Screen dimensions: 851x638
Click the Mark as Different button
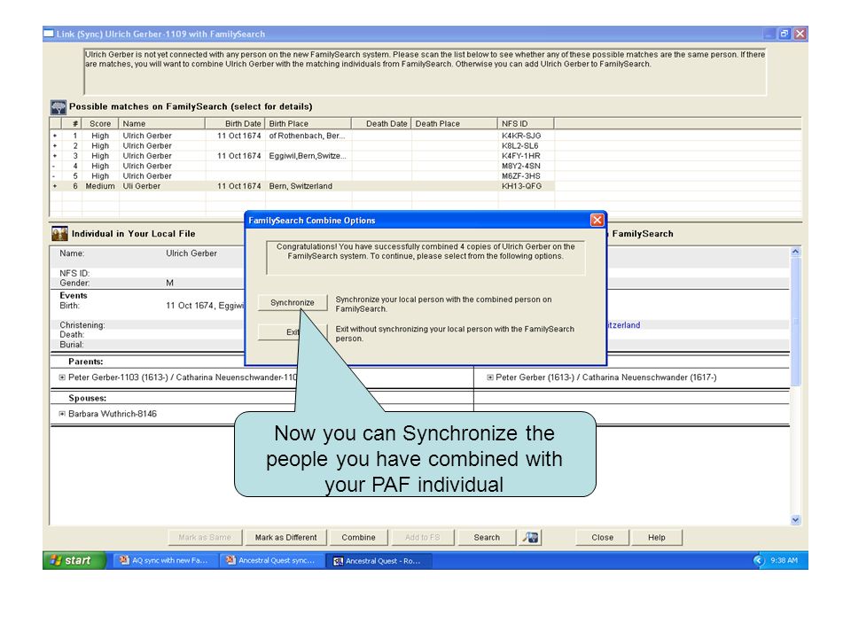coord(285,537)
